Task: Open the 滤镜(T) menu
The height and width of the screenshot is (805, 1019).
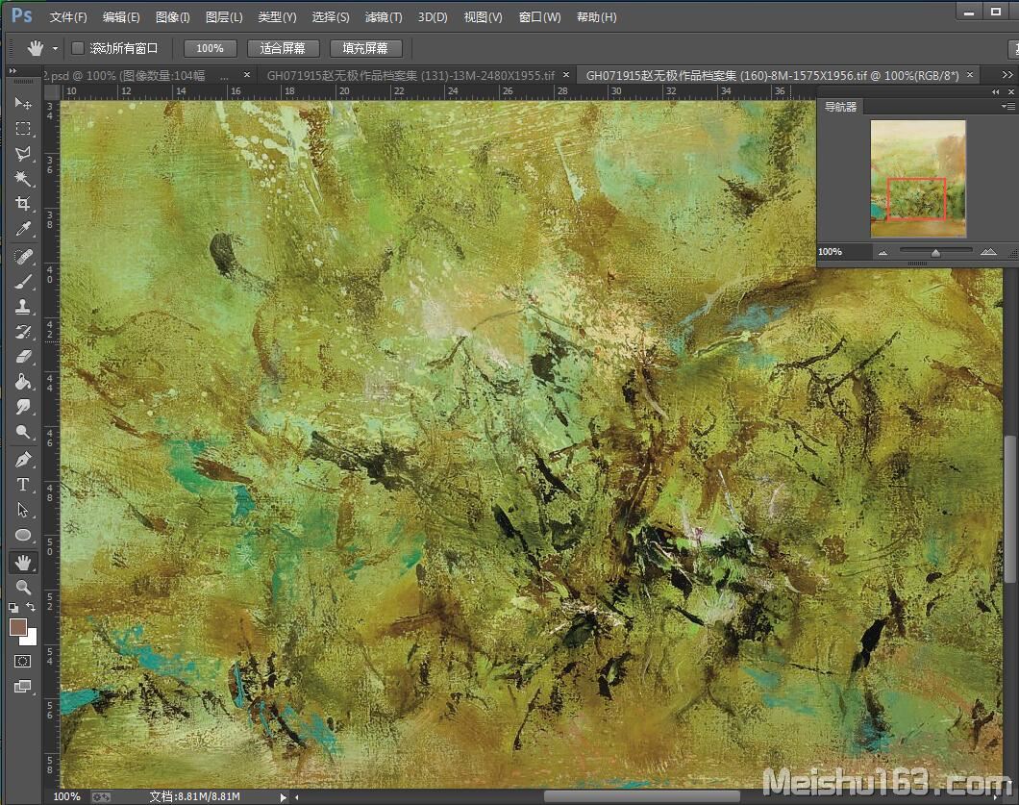Action: (x=384, y=17)
